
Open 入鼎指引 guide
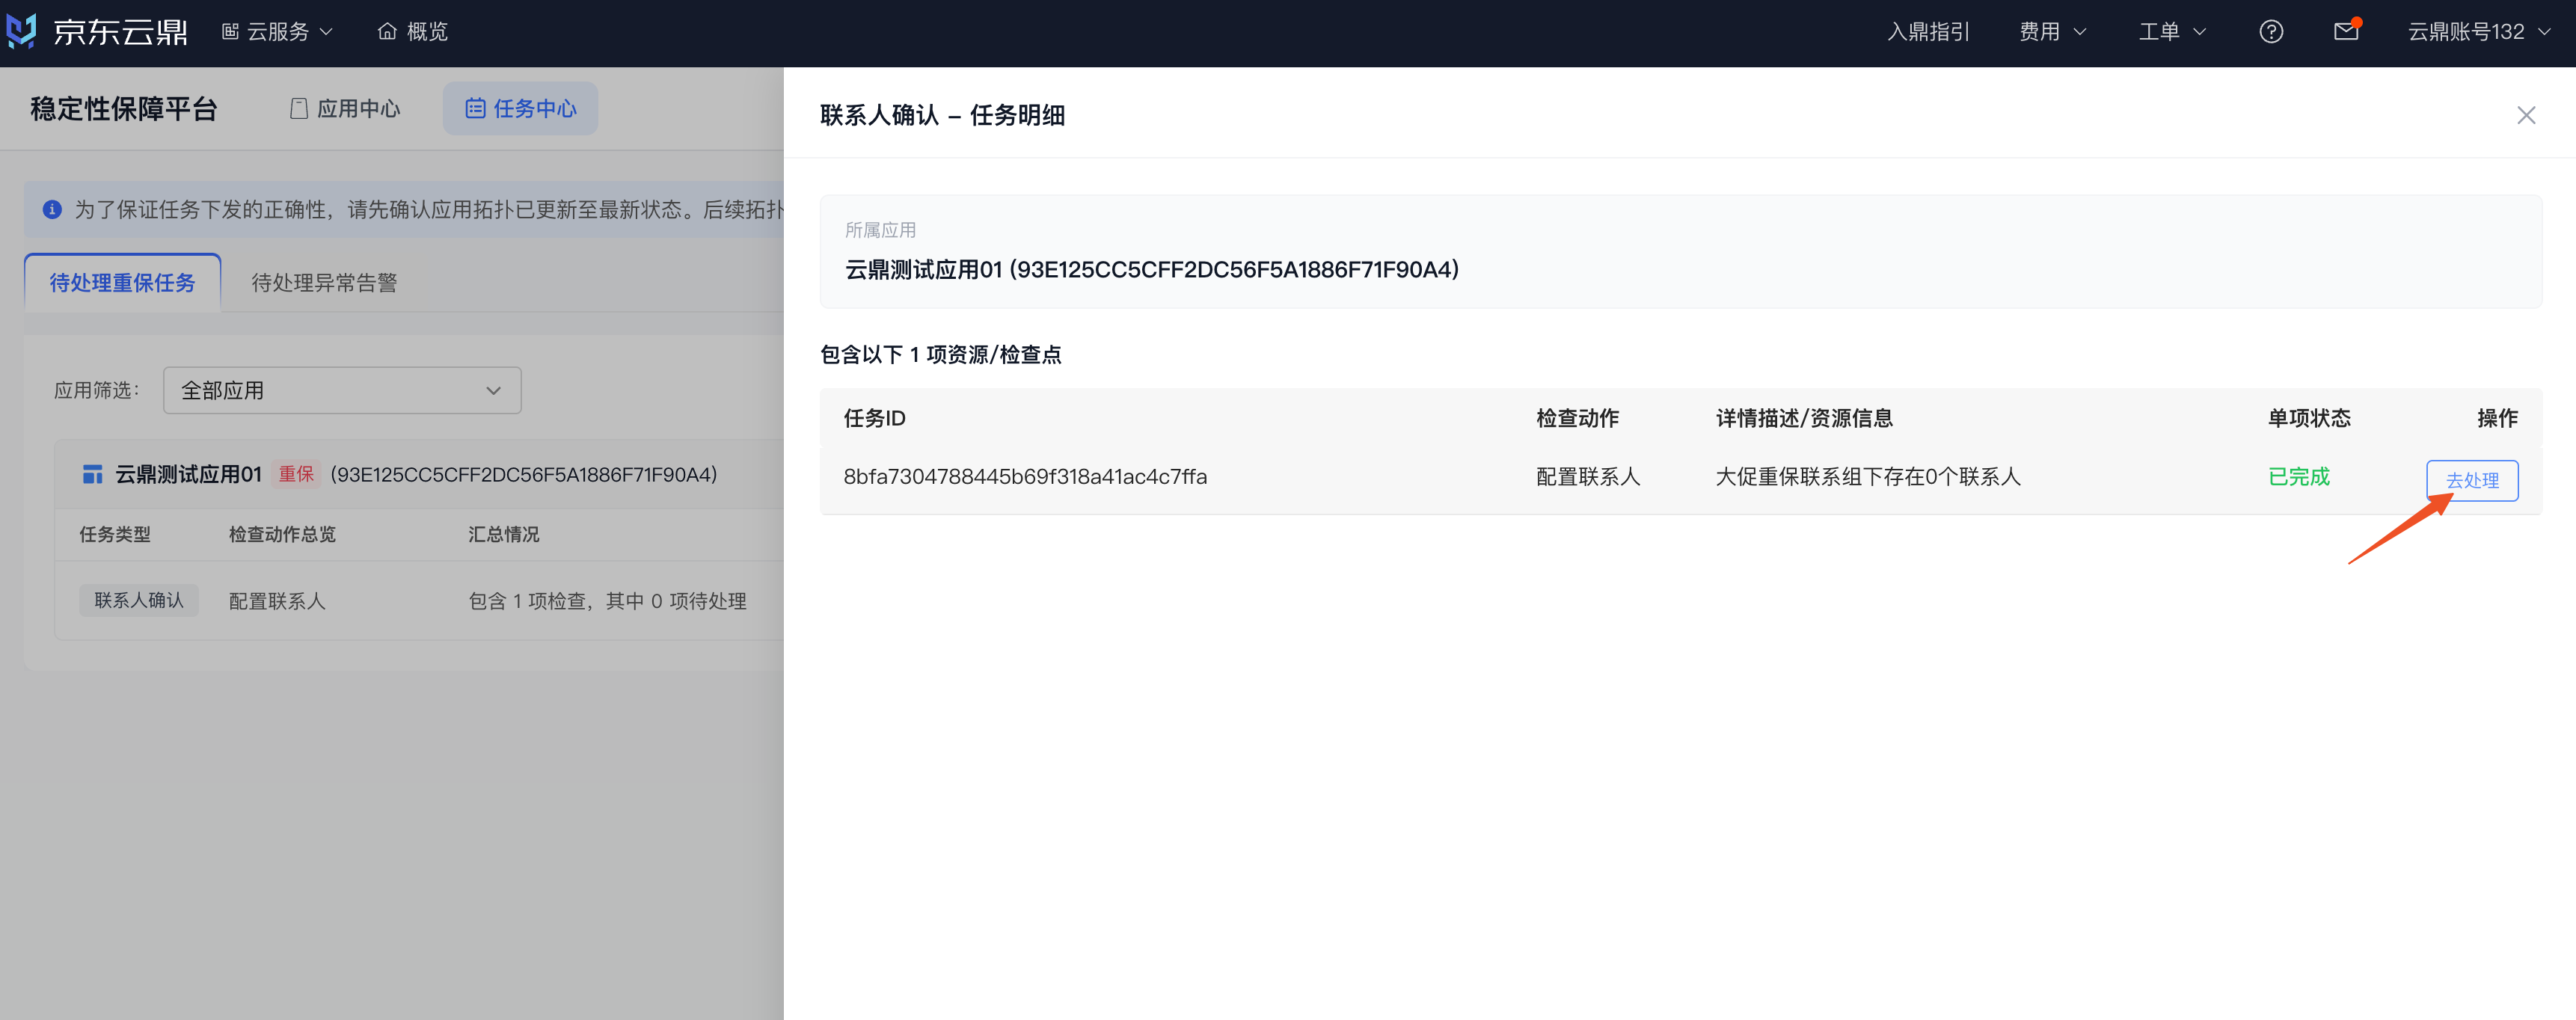pyautogui.click(x=1928, y=32)
